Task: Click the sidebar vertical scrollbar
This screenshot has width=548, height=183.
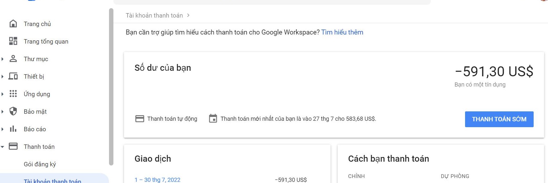Action: (111, 87)
